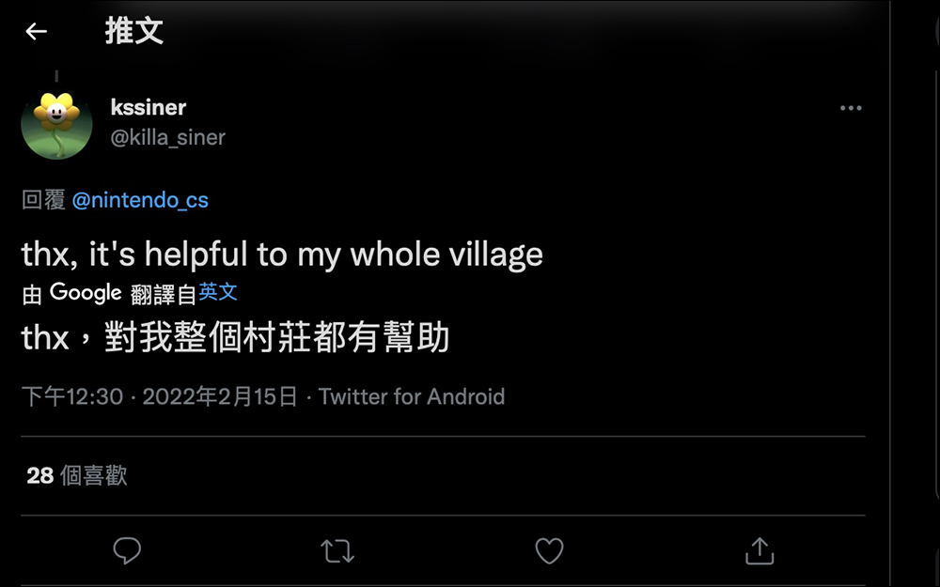This screenshot has height=587, width=940.
Task: Open the @killa_siner handle link
Action: 167,137
